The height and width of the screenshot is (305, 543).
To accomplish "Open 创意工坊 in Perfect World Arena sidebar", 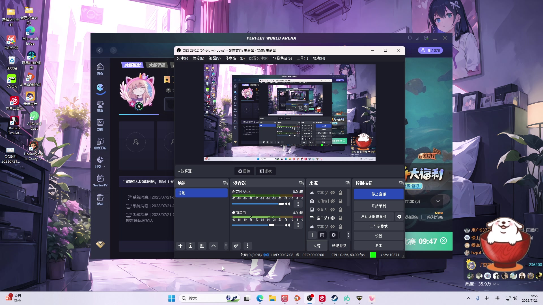I will pyautogui.click(x=100, y=144).
